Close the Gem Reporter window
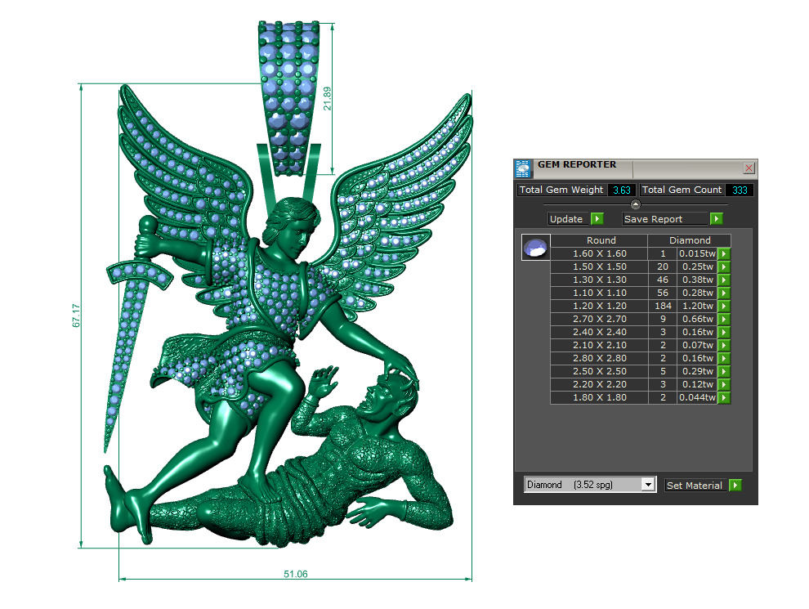 [749, 168]
